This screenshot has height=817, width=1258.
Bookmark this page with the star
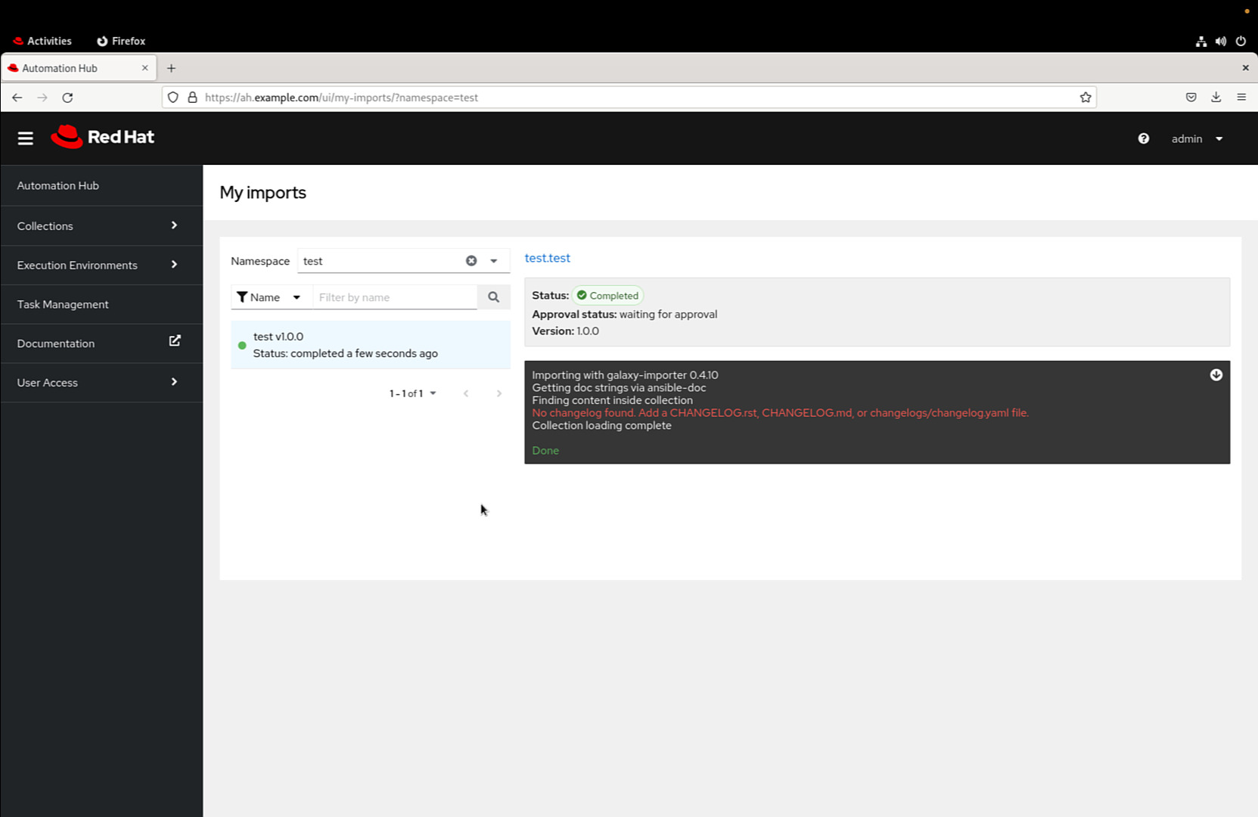[1086, 98]
